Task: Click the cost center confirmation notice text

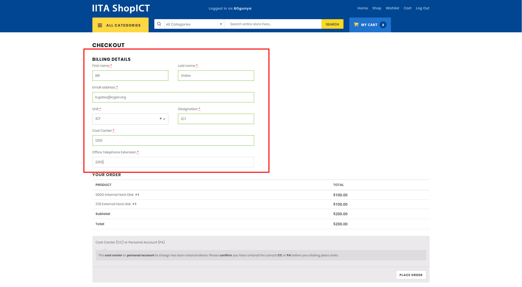Action: [219, 255]
